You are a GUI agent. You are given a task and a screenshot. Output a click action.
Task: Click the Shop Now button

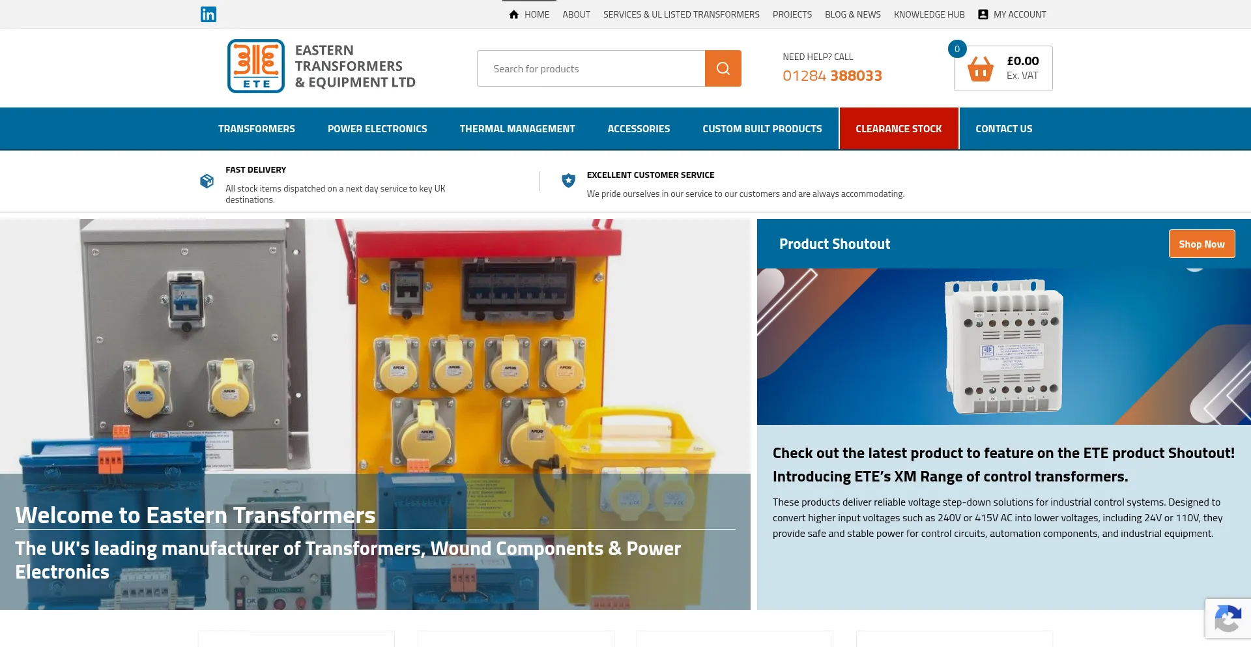point(1201,244)
